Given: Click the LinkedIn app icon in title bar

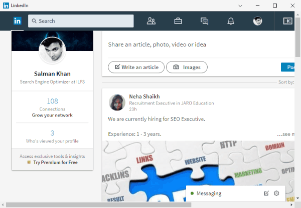Looking at the screenshot, I should click(x=6, y=5).
